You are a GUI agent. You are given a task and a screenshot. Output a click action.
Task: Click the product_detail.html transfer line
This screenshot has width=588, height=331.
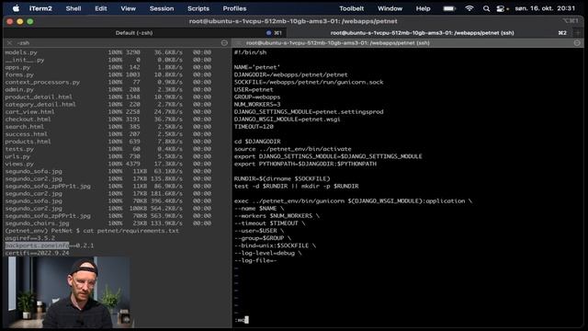pos(108,97)
